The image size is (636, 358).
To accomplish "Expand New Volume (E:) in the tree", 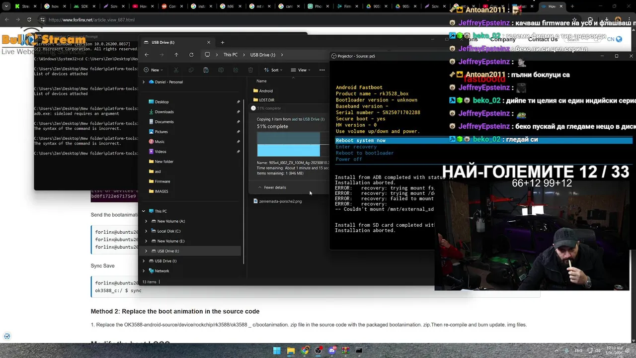I will tap(146, 241).
